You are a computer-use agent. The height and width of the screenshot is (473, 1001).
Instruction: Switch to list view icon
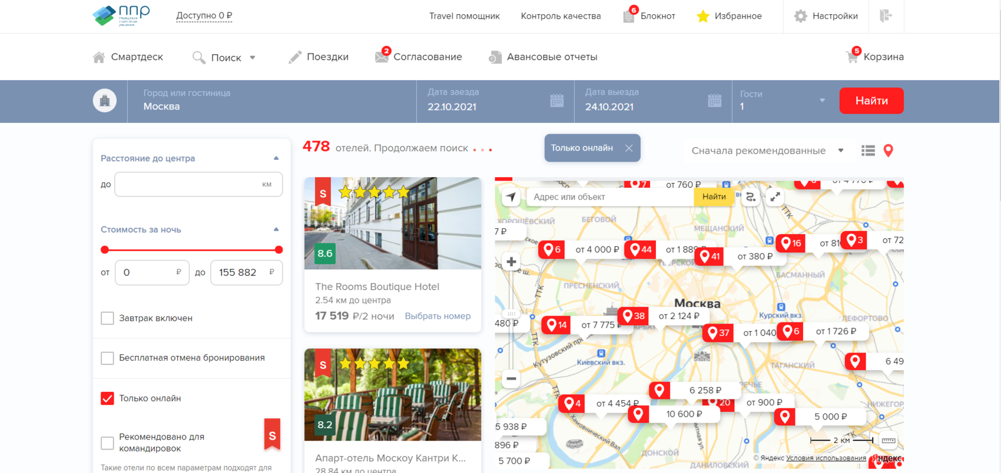(x=868, y=151)
